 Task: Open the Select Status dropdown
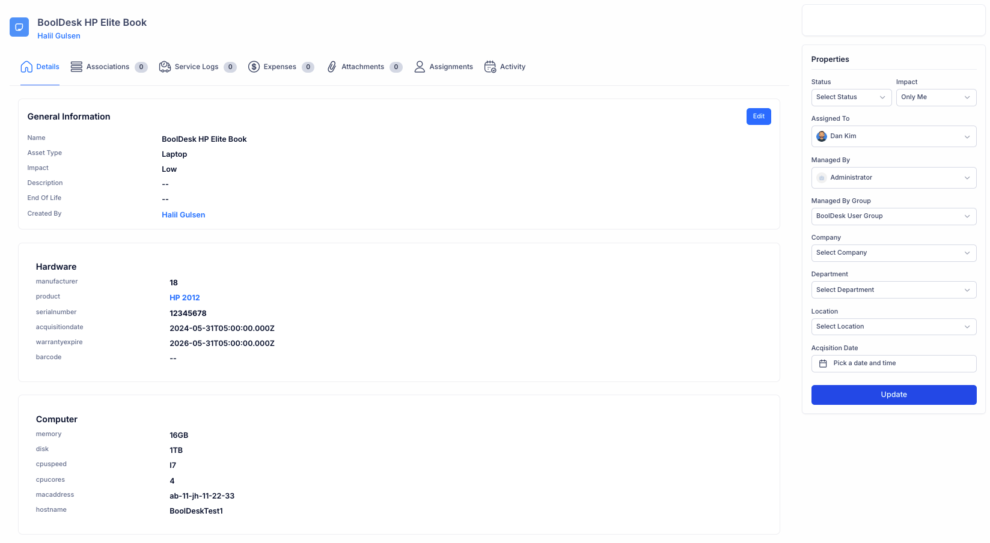tap(851, 97)
